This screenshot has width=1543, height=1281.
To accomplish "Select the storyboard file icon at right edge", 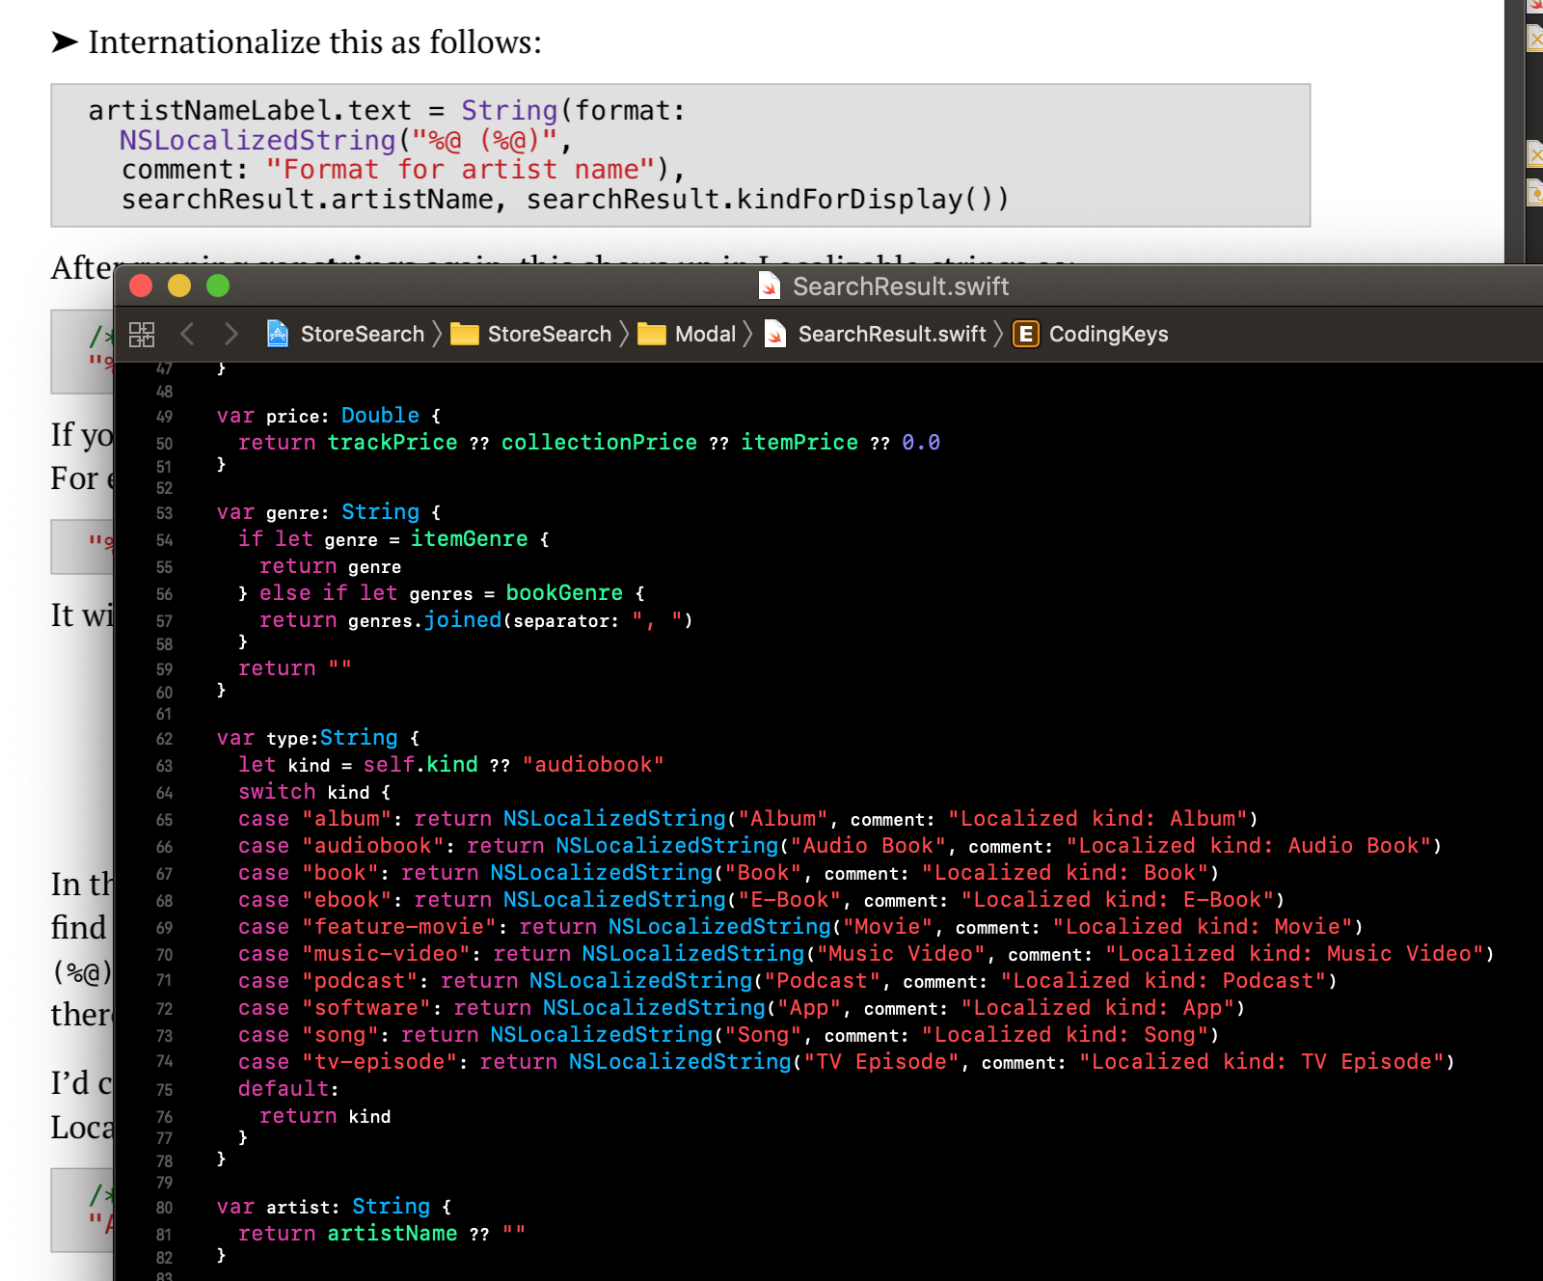I will [x=1534, y=191].
